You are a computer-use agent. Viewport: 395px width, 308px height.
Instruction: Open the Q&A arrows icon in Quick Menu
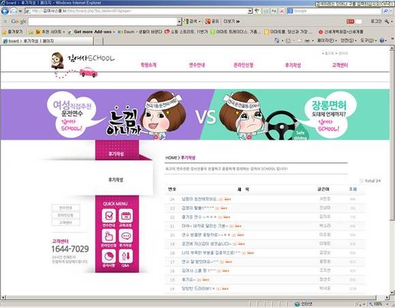tap(126, 256)
